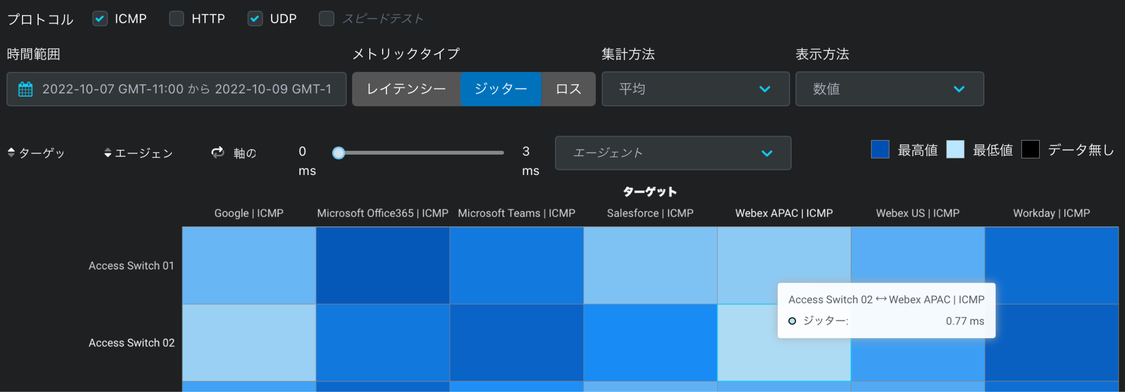The height and width of the screenshot is (392, 1125).
Task: Click the Workday | ICMP column header
Action: click(x=1052, y=213)
